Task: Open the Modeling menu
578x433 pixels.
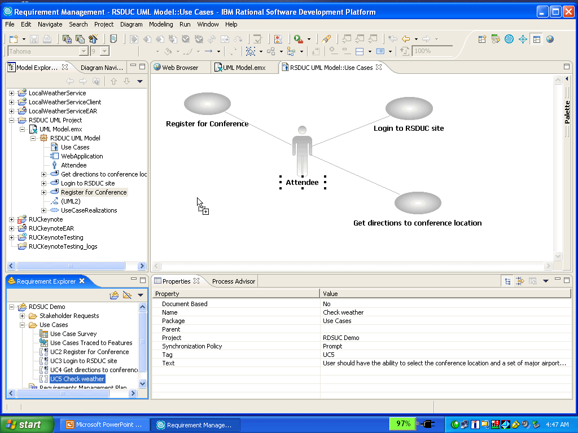Action: click(161, 24)
